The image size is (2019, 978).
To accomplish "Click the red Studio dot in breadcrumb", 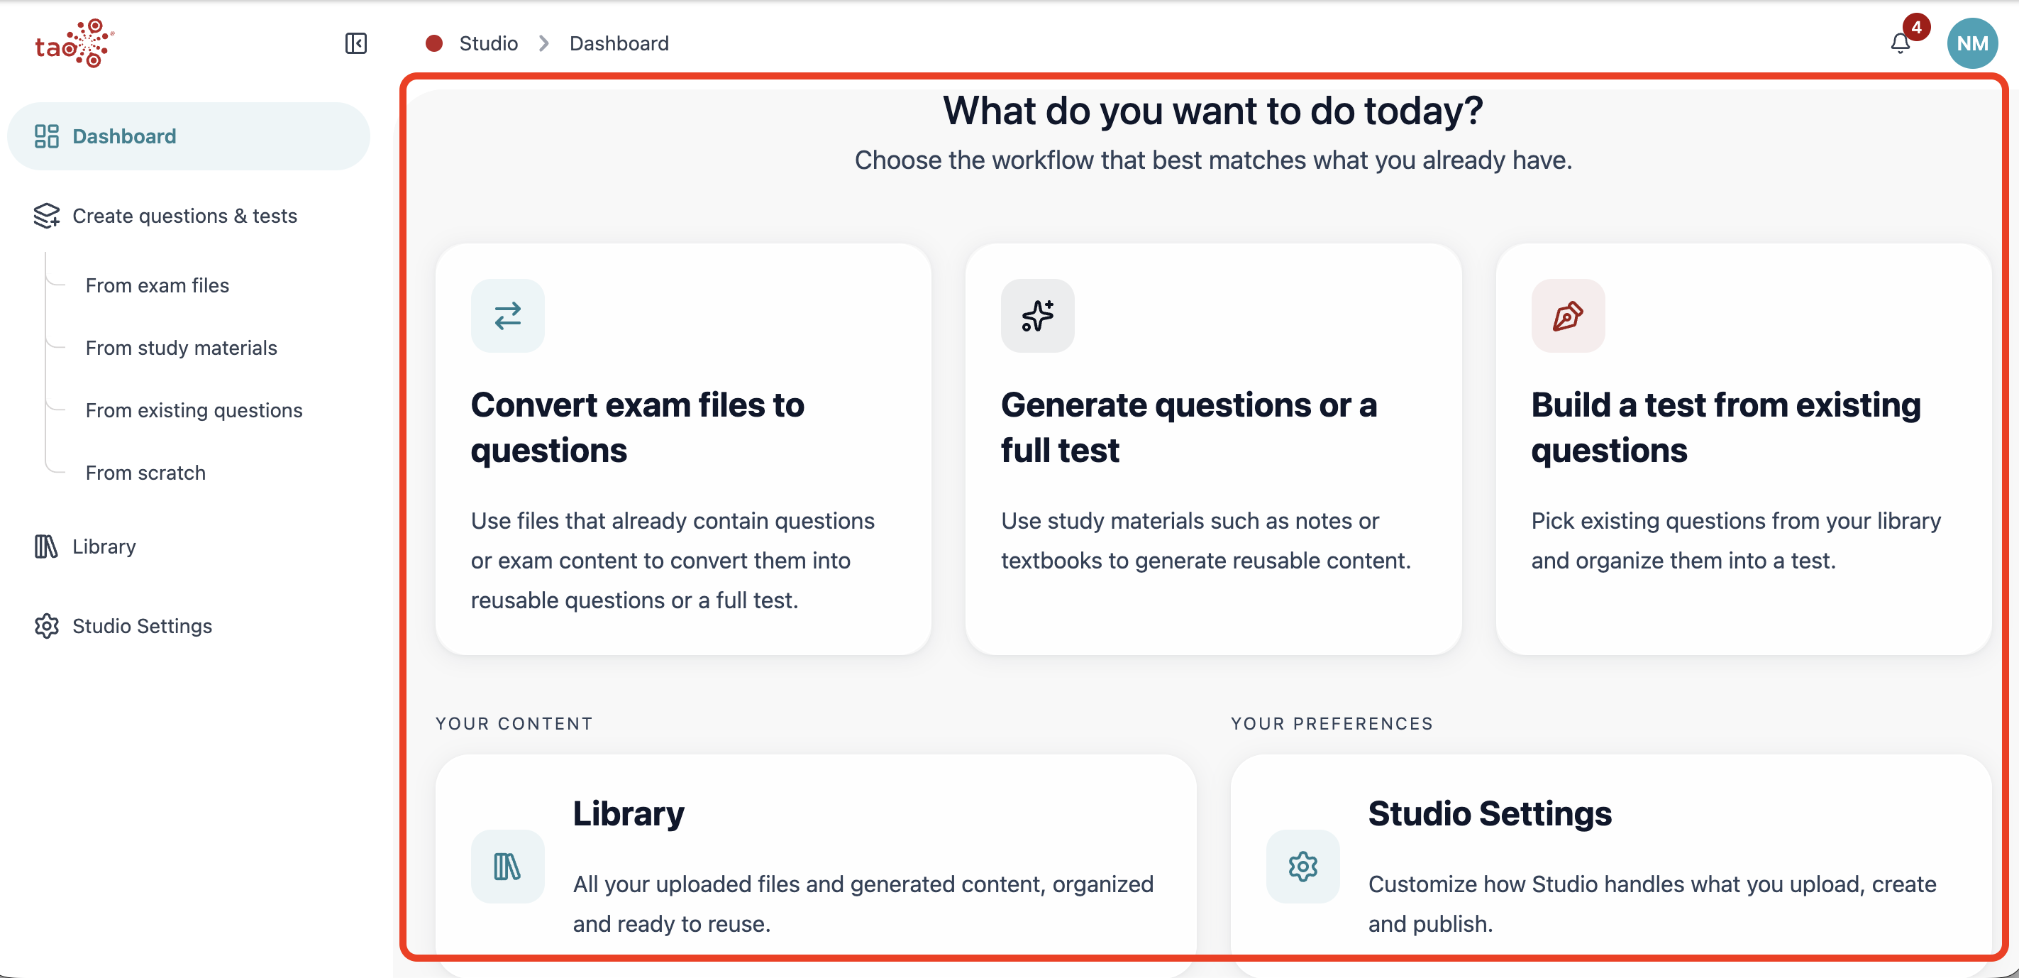I will [434, 43].
